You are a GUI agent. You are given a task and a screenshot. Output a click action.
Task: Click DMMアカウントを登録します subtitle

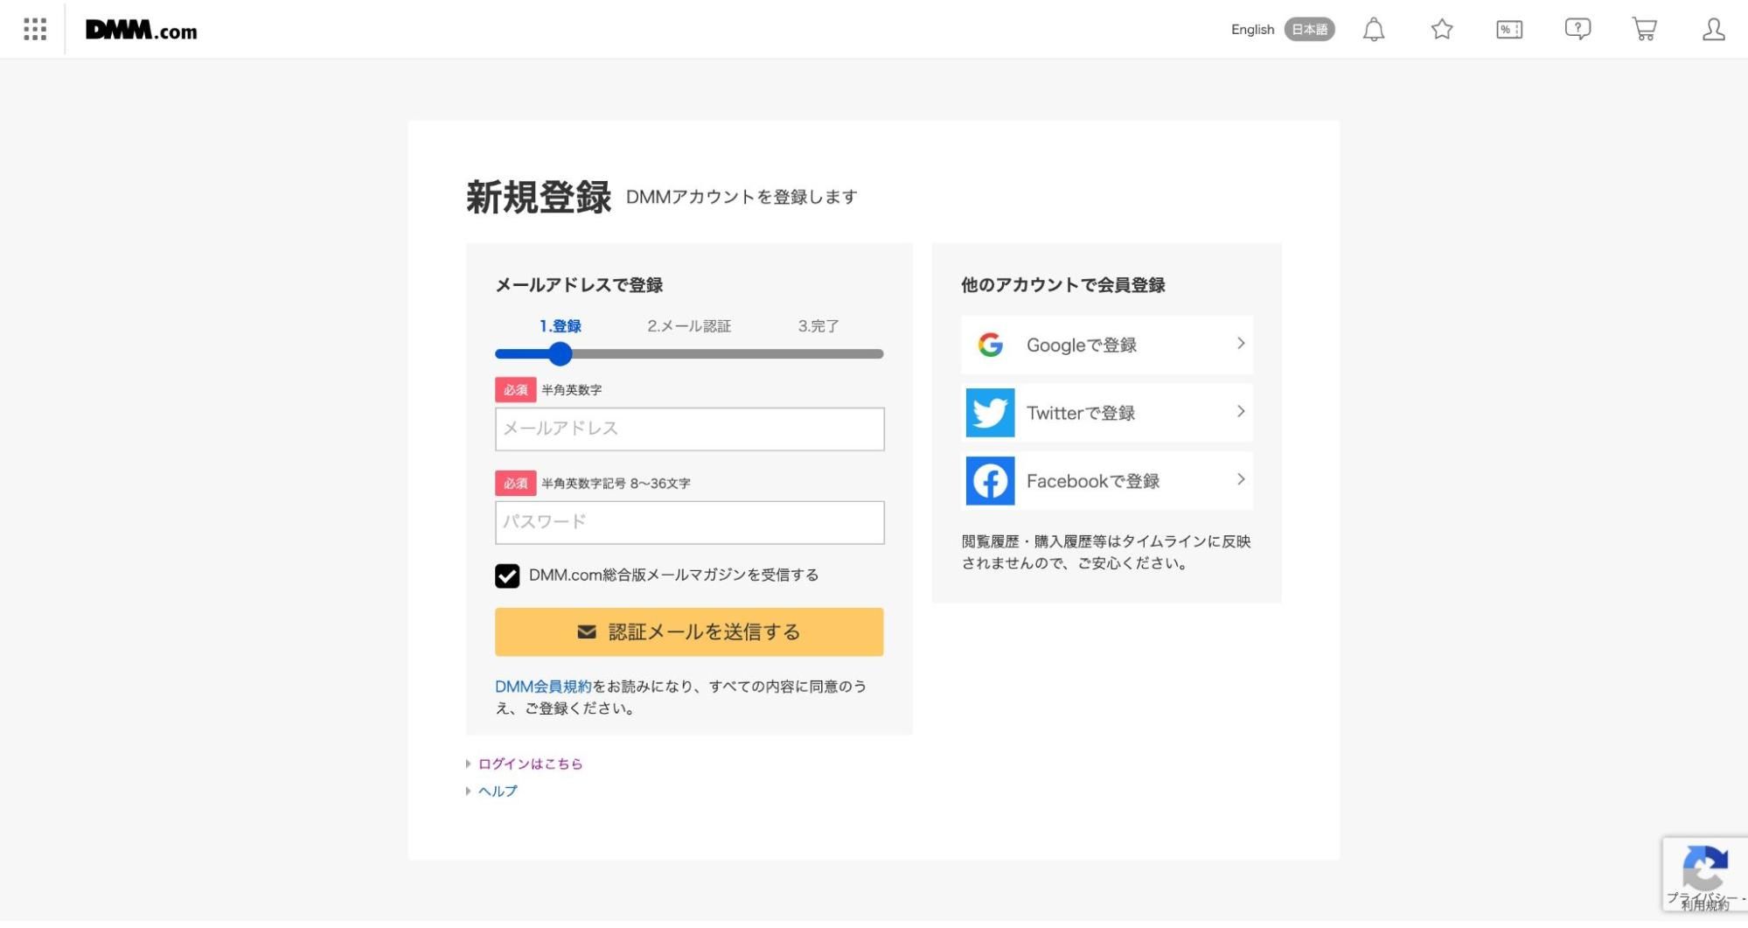742,197
